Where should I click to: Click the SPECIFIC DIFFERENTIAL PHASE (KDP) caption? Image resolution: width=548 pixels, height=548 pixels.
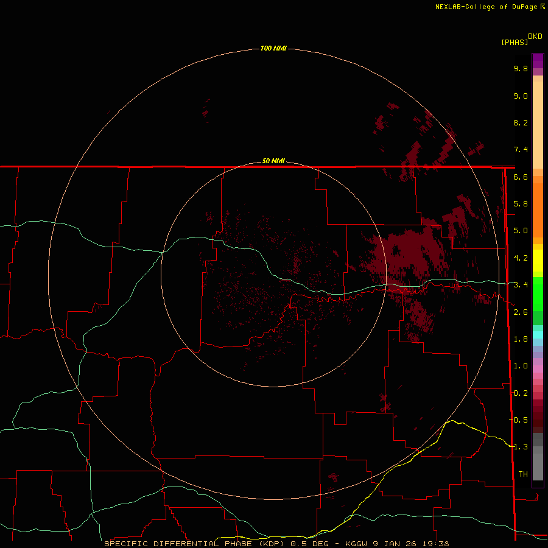(x=195, y=544)
